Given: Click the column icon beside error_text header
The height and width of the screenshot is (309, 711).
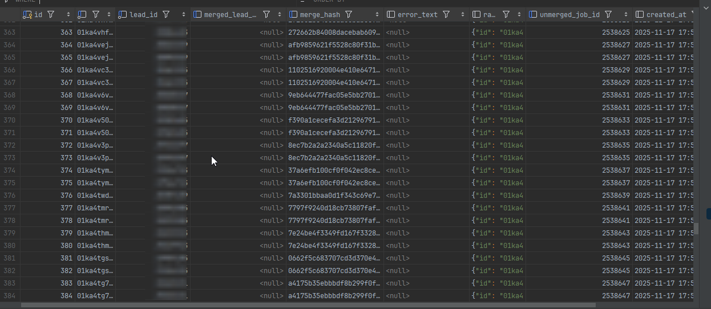Looking at the screenshot, I should pos(390,14).
